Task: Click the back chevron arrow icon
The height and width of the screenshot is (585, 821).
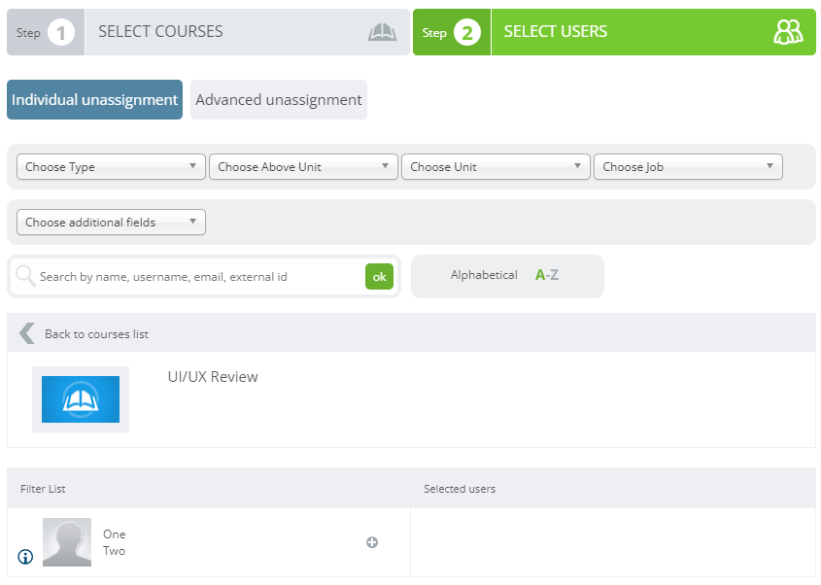Action: pos(26,332)
